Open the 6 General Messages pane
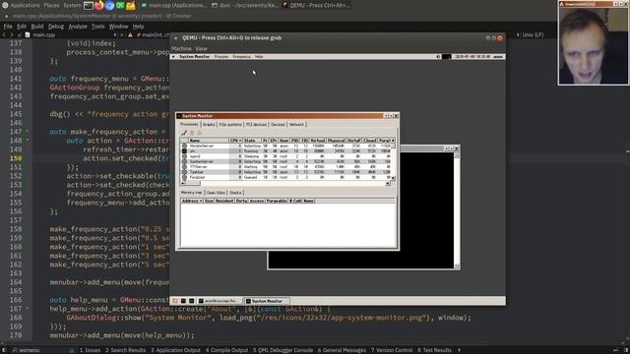The height and width of the screenshot is (354, 630). [342, 350]
